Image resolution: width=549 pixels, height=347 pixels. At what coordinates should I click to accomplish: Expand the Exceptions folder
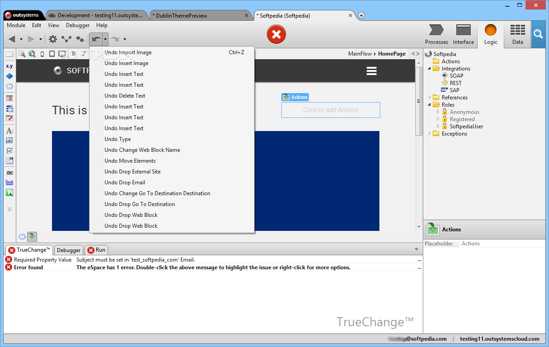click(430, 134)
